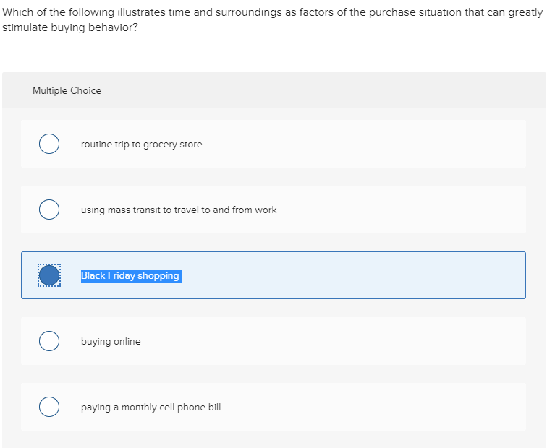Click the 'paying a monthly cell phone bill' text
The image size is (547, 448).
pos(150,408)
